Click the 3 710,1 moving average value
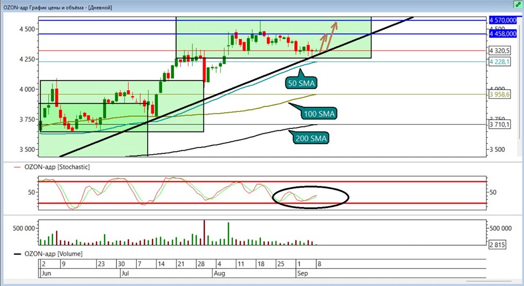The width and height of the screenshot is (524, 286). coord(499,125)
